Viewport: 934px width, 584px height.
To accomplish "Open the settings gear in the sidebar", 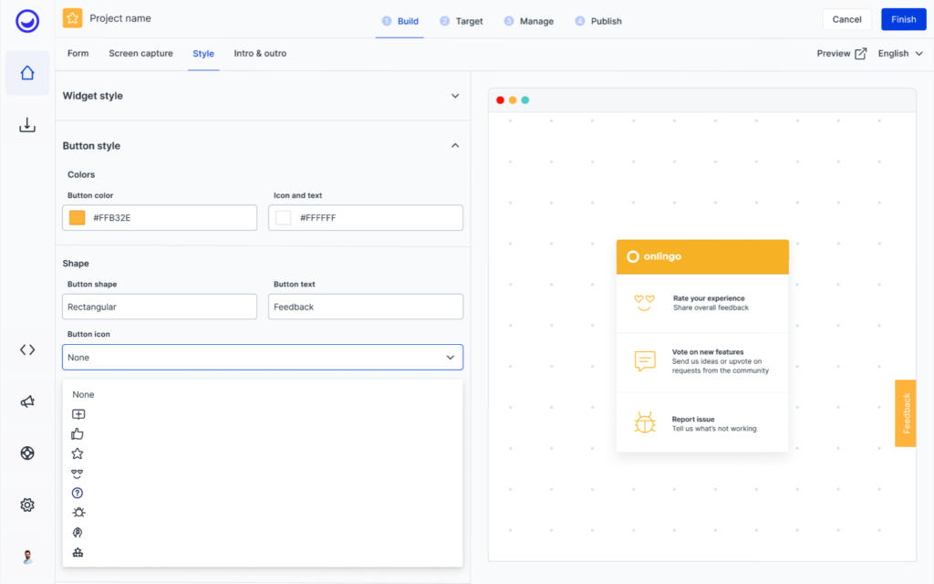I will click(x=26, y=505).
